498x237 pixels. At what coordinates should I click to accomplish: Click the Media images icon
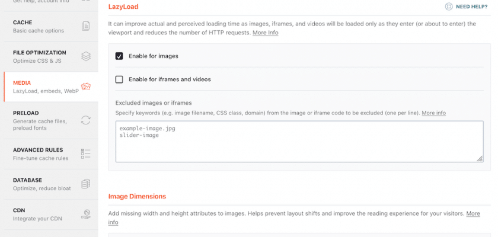(x=86, y=87)
